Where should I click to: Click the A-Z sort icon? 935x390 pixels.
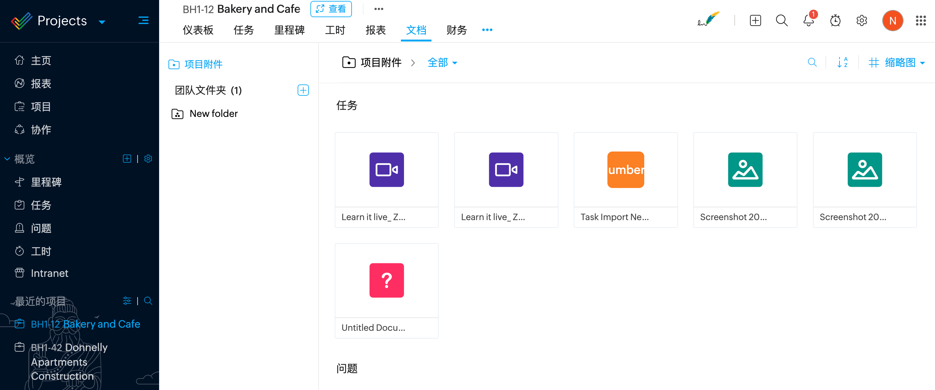pyautogui.click(x=842, y=63)
